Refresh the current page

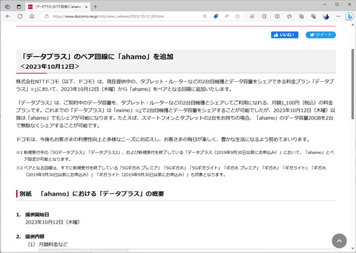(20, 16)
